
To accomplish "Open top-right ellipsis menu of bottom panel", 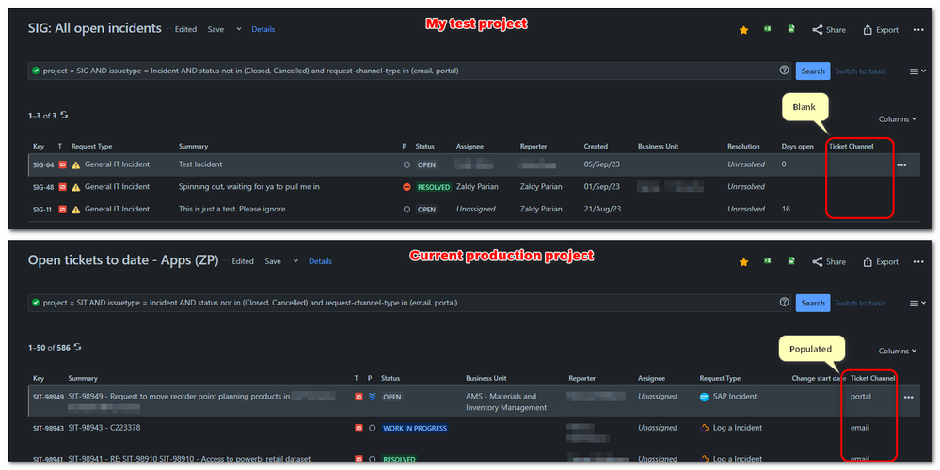I will (x=918, y=261).
